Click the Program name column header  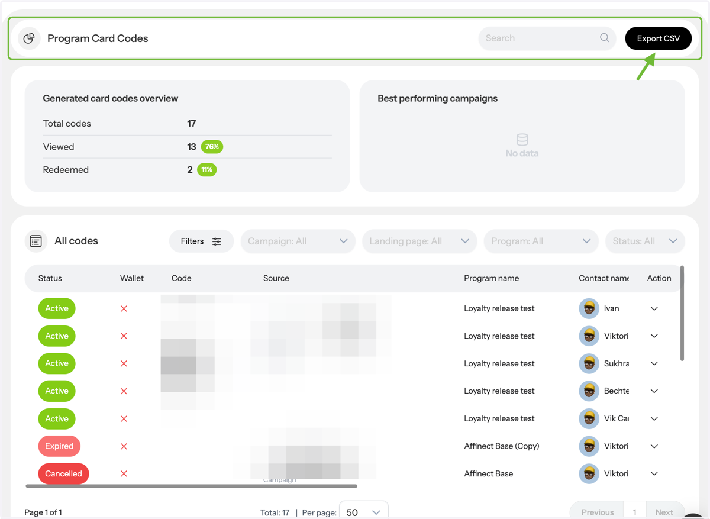tap(492, 278)
